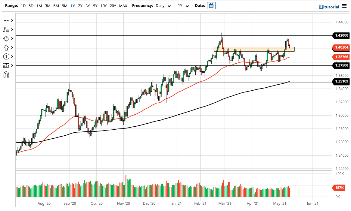Expand the arrow tool options chevron
The height and width of the screenshot is (211, 351).
(x=12, y=47)
